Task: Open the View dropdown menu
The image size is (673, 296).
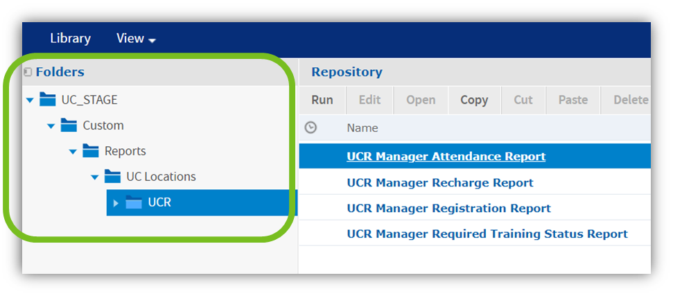Action: click(136, 39)
